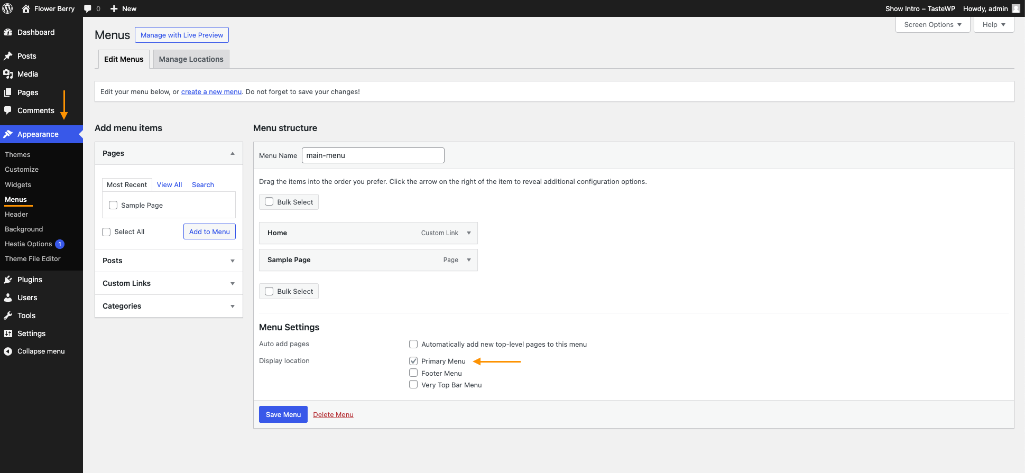Uncheck the Primary Menu display location
Viewport: 1025px width, 473px height.
tap(413, 361)
